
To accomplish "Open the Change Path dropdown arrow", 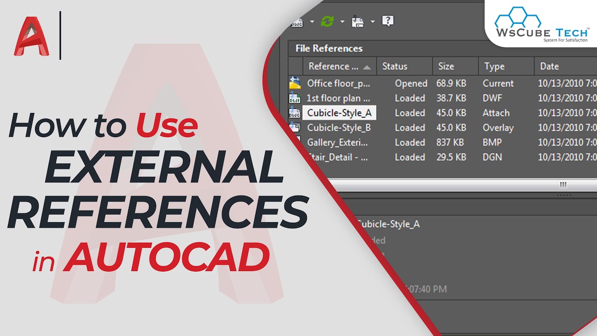I will (372, 21).
